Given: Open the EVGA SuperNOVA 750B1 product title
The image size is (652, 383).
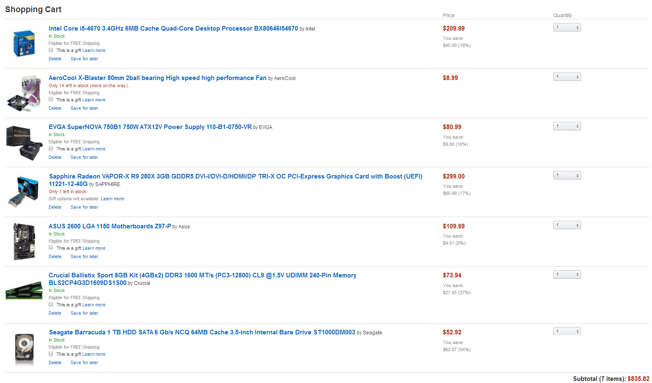Looking at the screenshot, I should click(x=150, y=127).
